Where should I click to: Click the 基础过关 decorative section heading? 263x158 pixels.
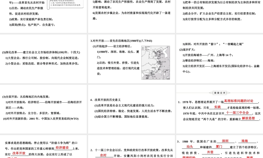[220, 93]
